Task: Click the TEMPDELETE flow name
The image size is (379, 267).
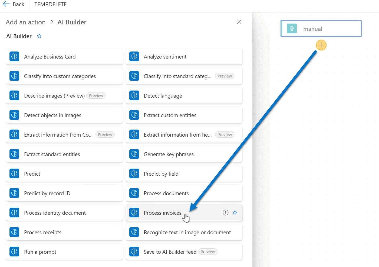Action: [x=51, y=4]
